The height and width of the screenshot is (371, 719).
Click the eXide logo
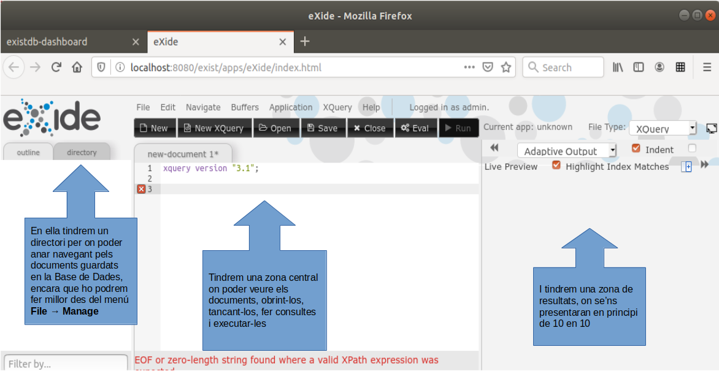coord(52,118)
